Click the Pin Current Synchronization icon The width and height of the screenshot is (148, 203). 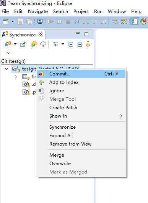tap(23, 44)
